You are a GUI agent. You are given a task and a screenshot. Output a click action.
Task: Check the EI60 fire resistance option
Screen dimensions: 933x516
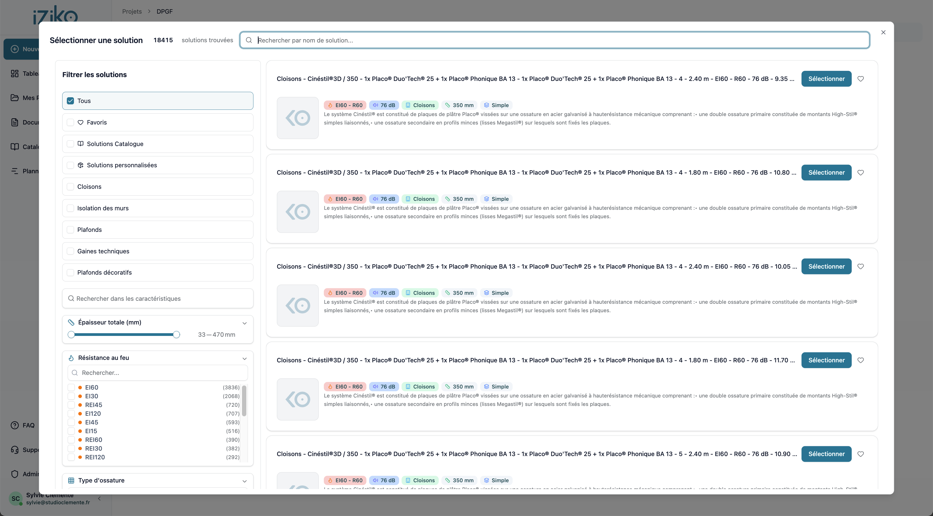point(71,388)
